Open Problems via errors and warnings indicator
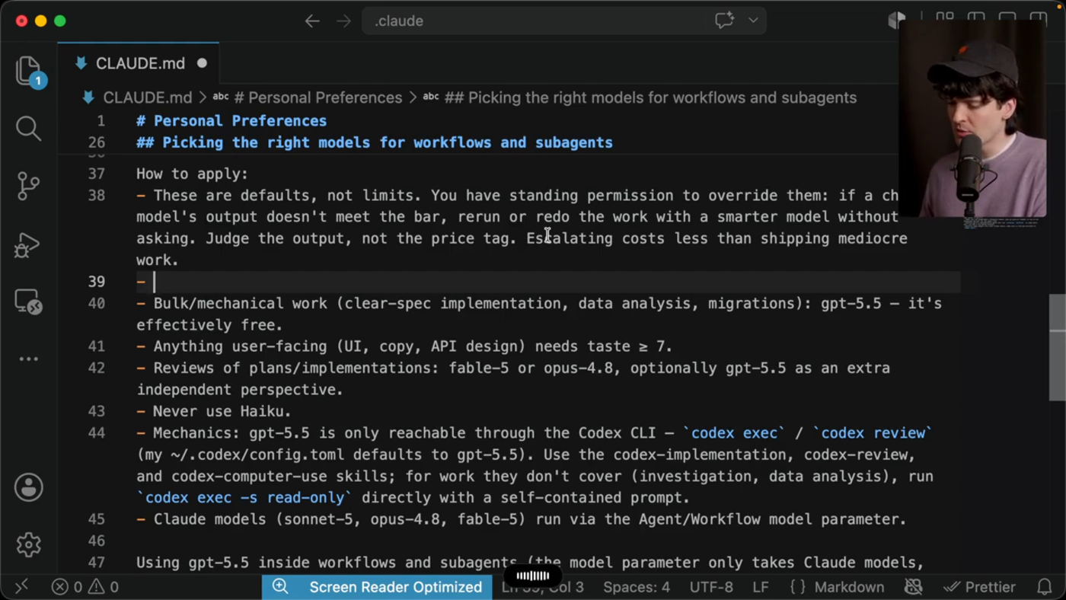Screen dimensions: 1066x600 85,587
